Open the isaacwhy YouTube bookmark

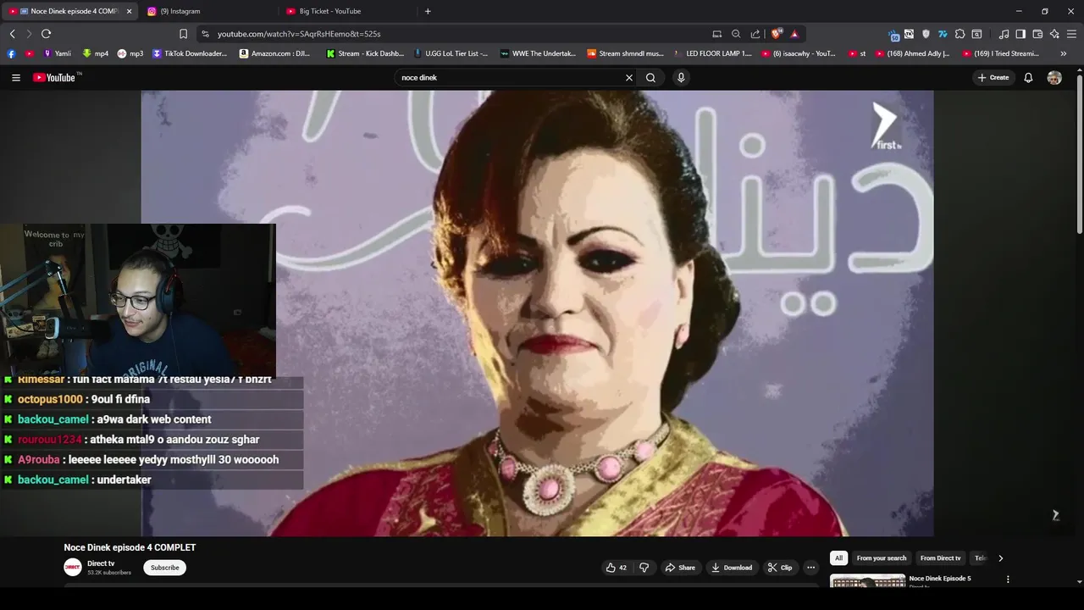(x=798, y=53)
